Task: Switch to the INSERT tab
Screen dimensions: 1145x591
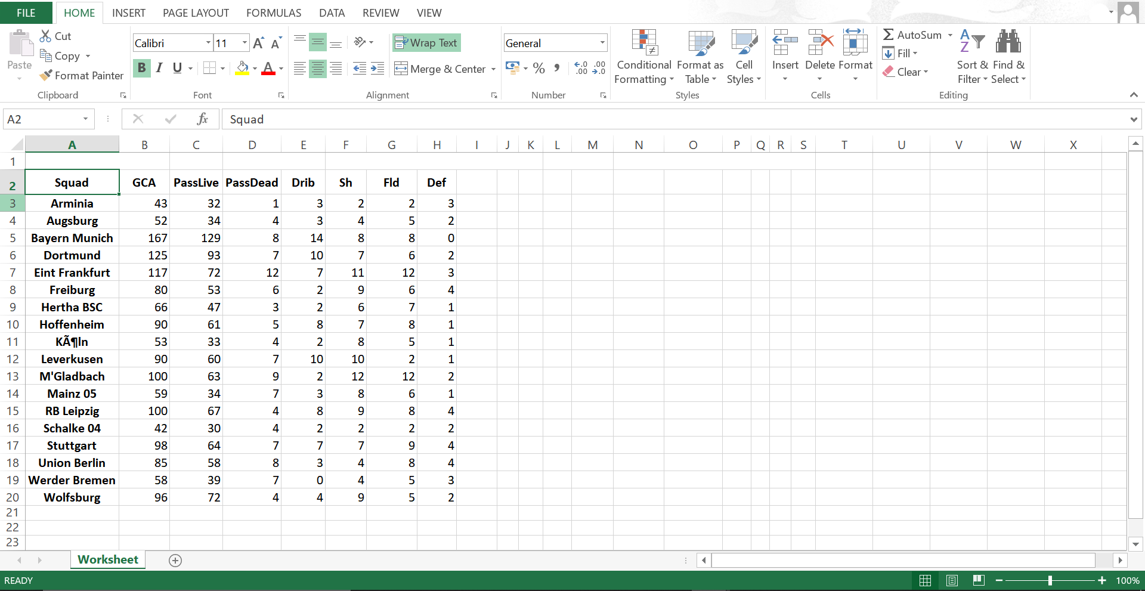Action: tap(129, 13)
